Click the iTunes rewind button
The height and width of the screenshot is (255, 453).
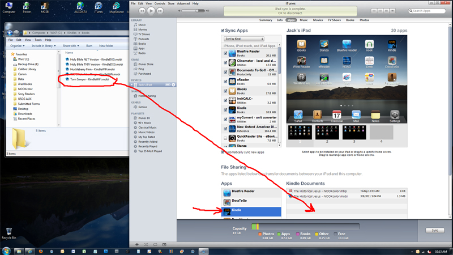pyautogui.click(x=142, y=11)
